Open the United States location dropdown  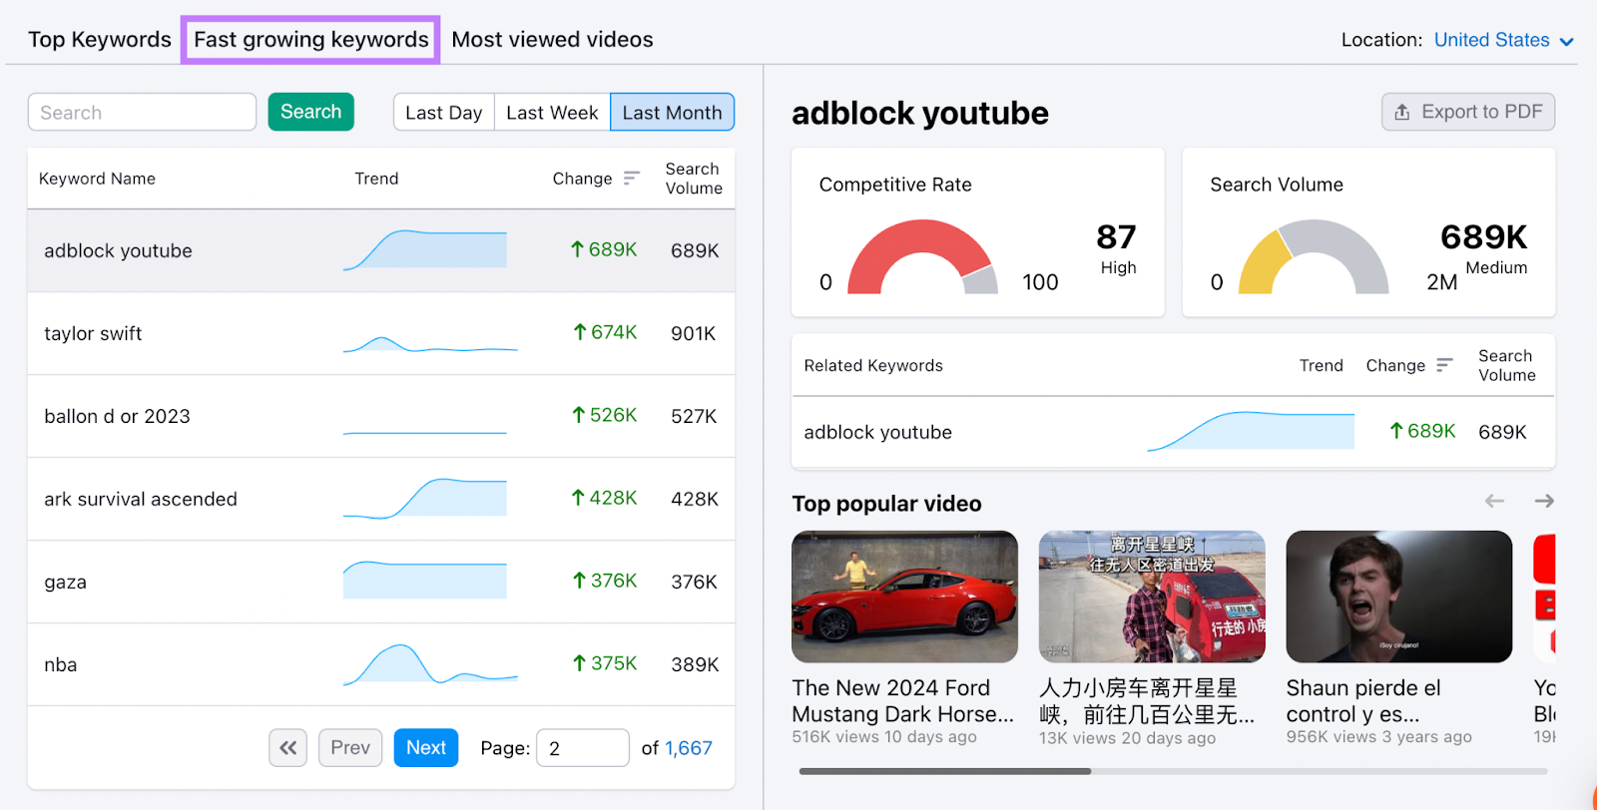[x=1502, y=40]
